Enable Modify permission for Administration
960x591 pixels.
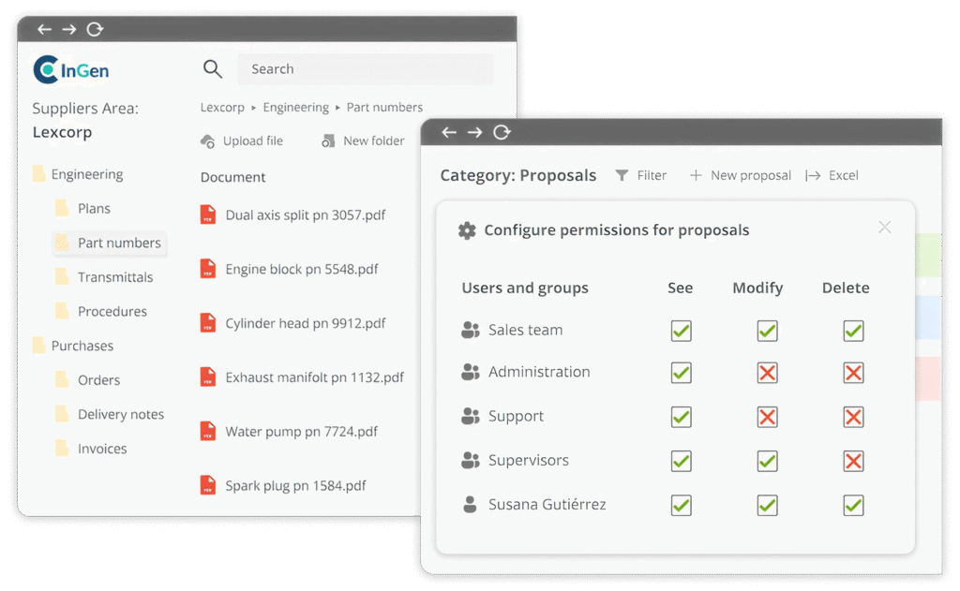(767, 373)
